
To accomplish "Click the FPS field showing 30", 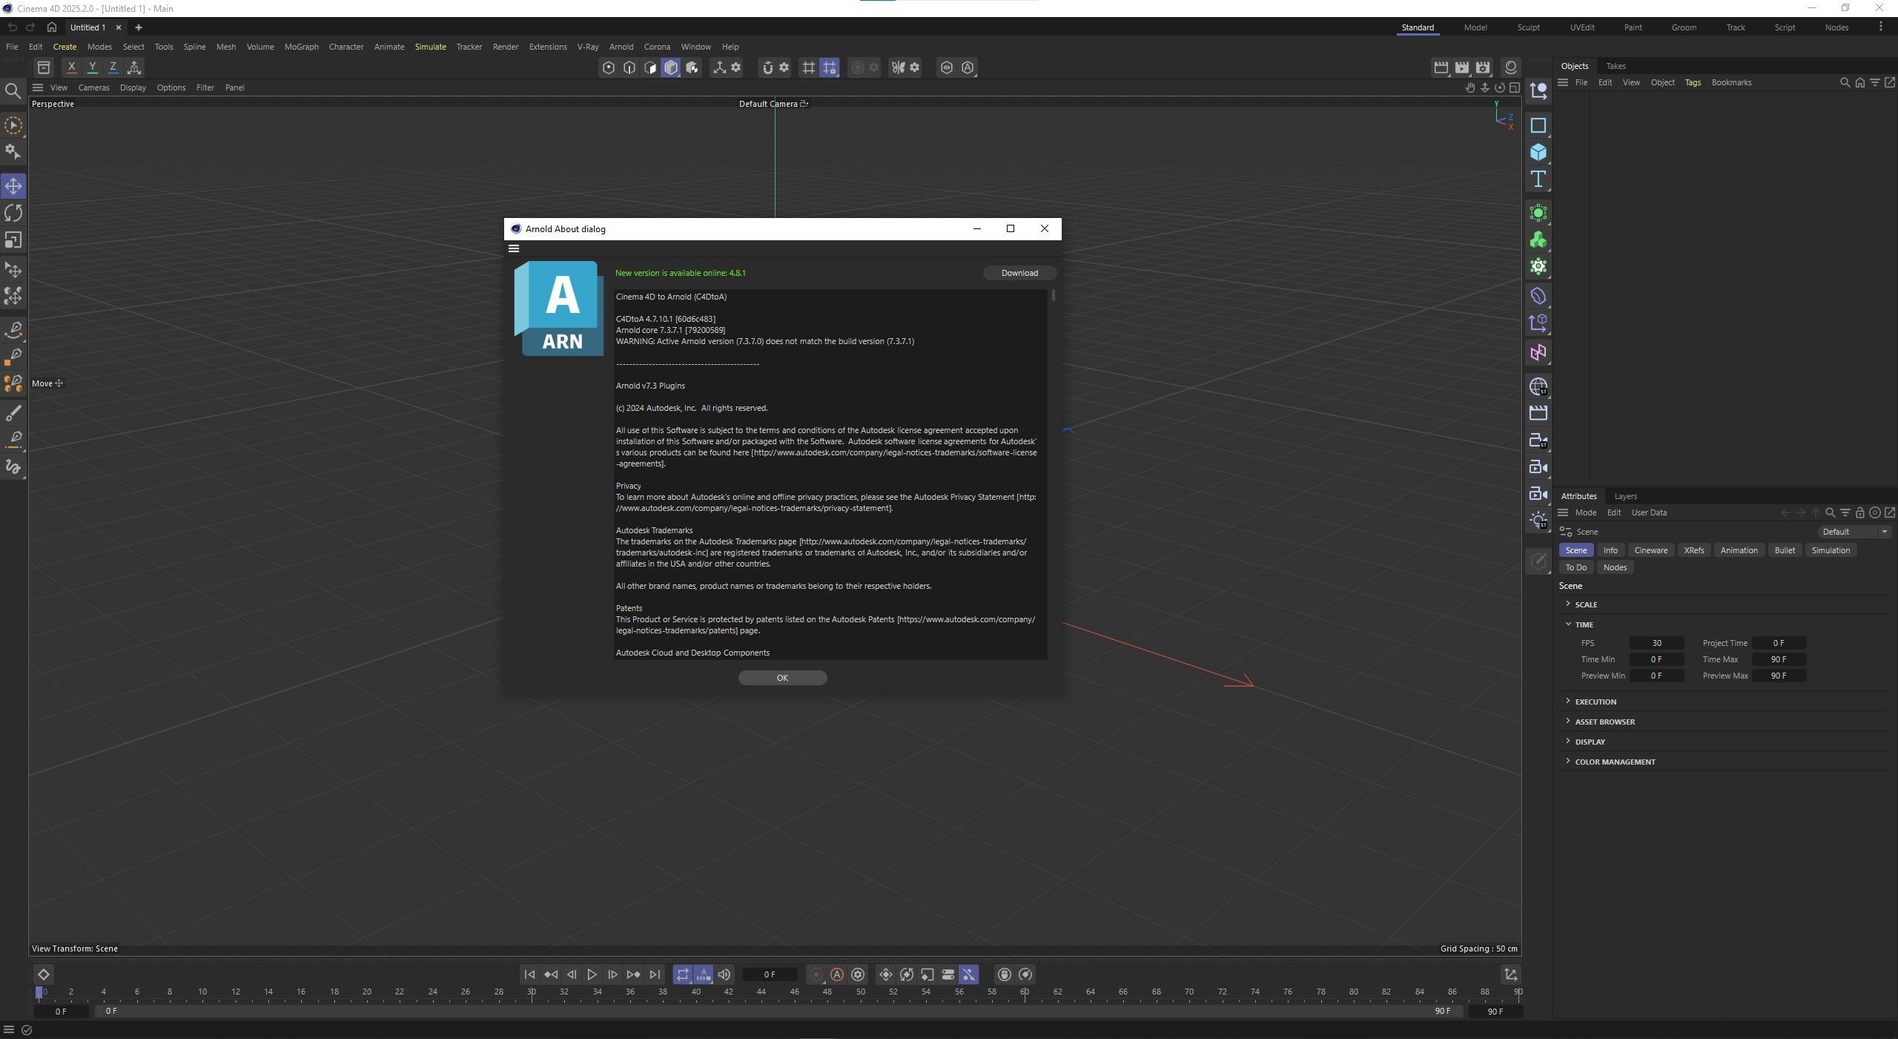I will click(1656, 643).
